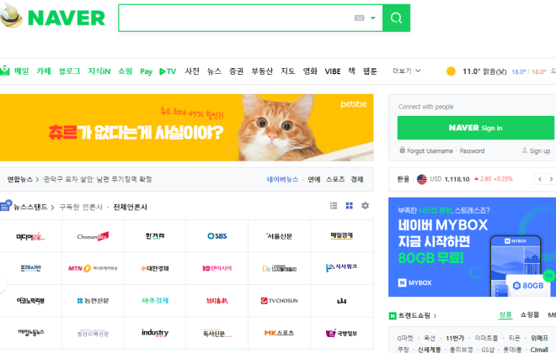The height and width of the screenshot is (353, 556).
Task: Open the 한겨레 publisher logo
Action: 155,236
